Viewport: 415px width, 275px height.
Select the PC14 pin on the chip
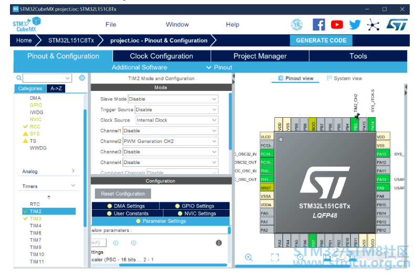(267, 154)
